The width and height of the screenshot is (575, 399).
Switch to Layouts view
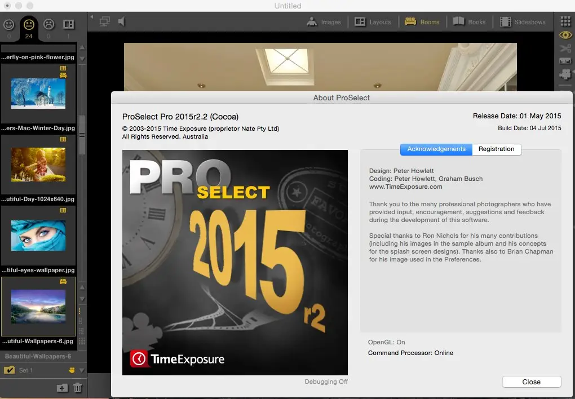pyautogui.click(x=373, y=22)
